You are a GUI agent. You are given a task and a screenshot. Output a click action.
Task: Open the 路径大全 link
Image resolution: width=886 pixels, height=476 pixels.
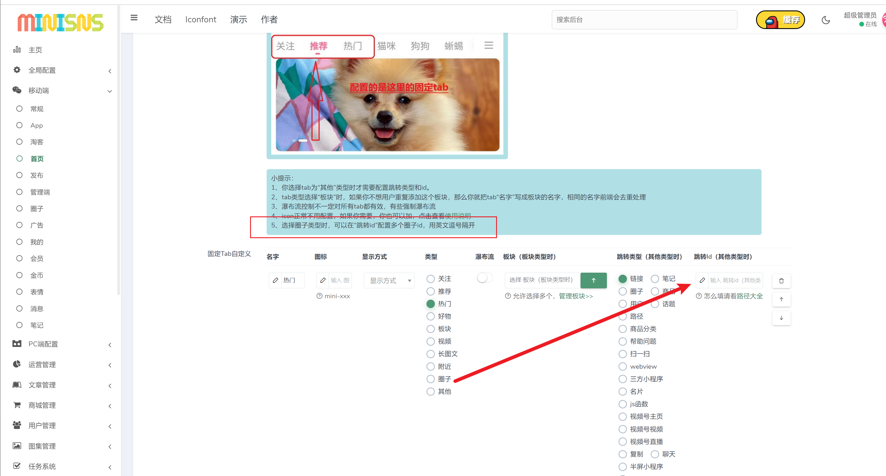(x=750, y=296)
